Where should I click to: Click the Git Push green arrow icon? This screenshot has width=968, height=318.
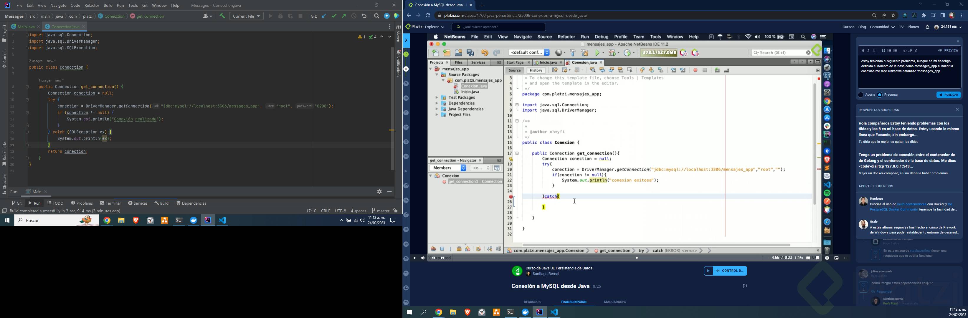344,16
